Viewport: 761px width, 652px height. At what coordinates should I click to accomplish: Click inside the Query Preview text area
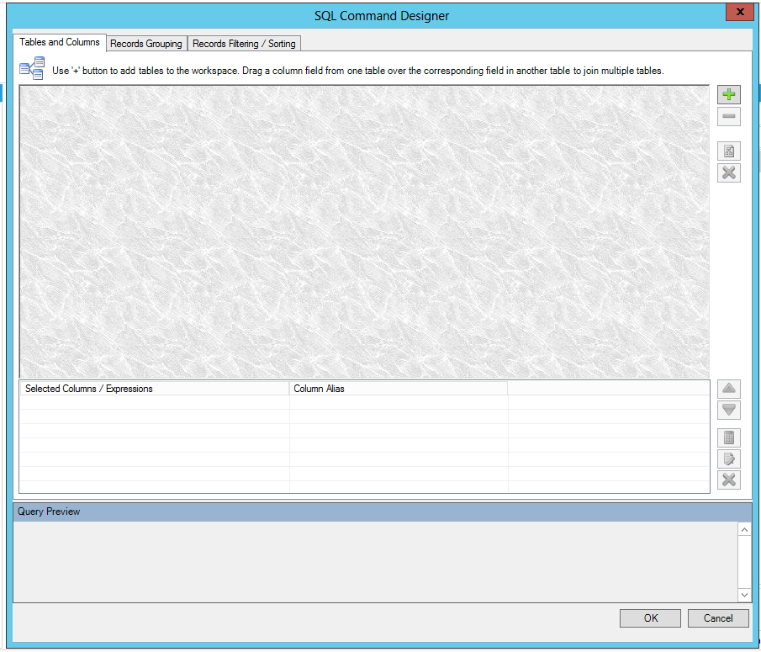point(375,562)
